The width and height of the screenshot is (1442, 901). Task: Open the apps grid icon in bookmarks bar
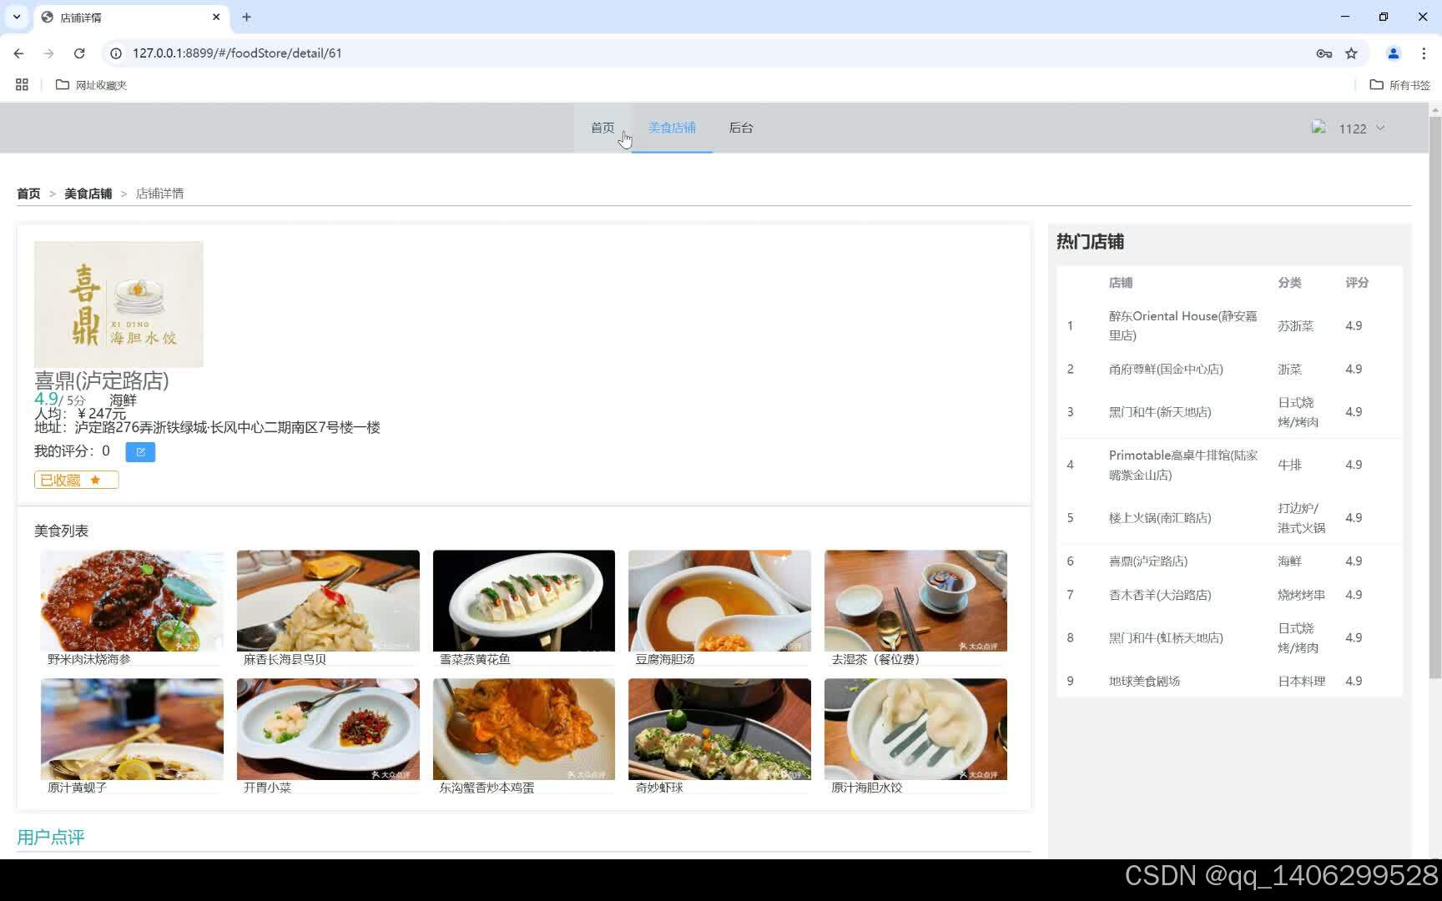pos(22,85)
